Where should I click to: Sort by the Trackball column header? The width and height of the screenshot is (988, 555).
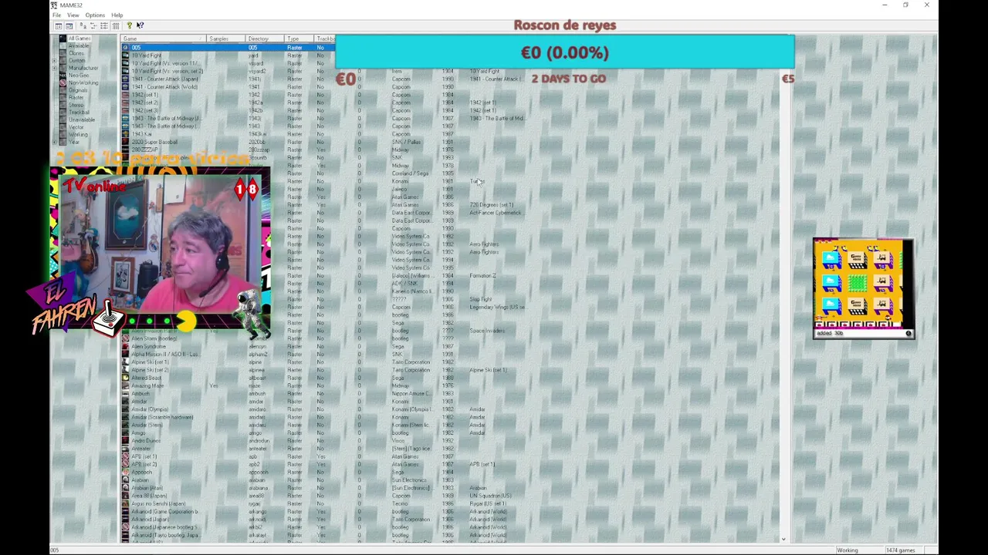(x=325, y=39)
